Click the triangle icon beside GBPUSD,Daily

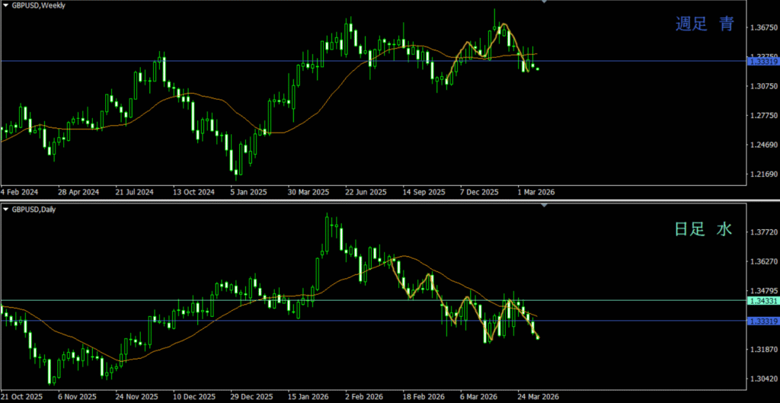tap(5, 209)
